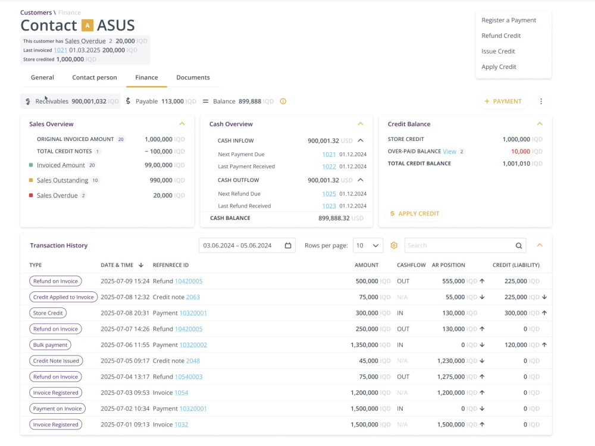
Task: Click the AR POSITION column header
Action: pos(448,265)
